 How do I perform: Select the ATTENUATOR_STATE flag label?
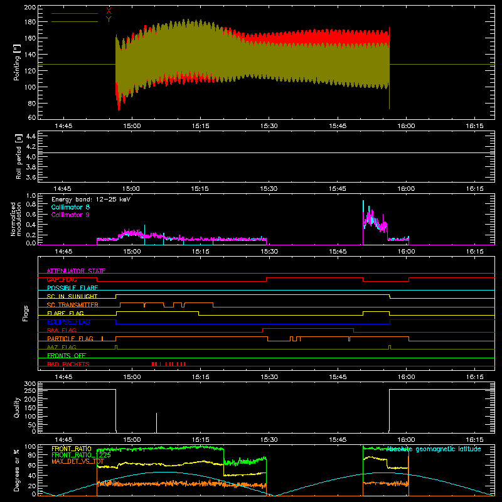[76, 271]
